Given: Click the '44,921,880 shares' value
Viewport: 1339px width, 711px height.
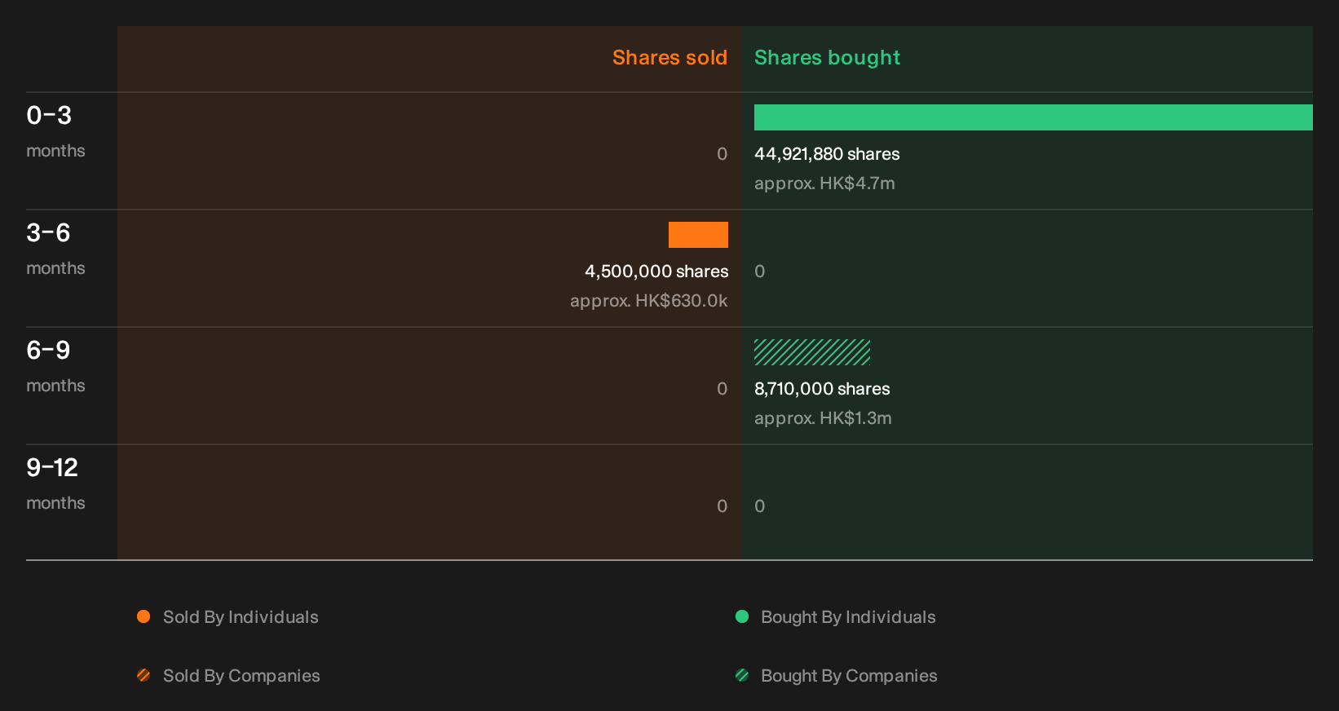Looking at the screenshot, I should (x=827, y=154).
